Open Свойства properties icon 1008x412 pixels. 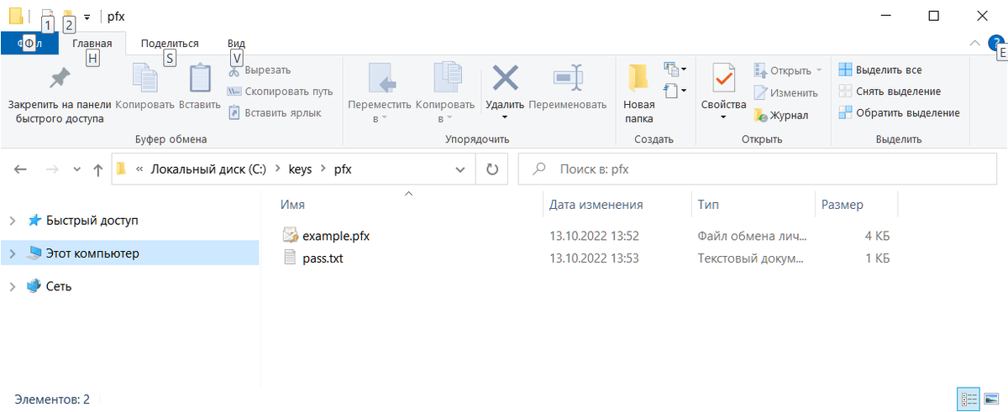723,79
